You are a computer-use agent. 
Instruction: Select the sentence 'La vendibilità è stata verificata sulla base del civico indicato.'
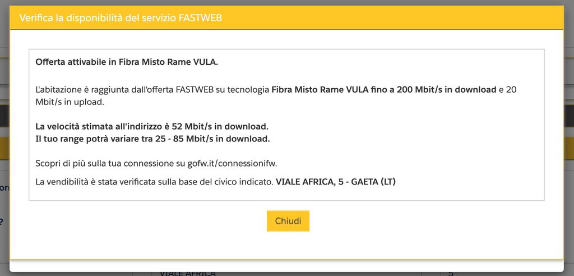155,182
